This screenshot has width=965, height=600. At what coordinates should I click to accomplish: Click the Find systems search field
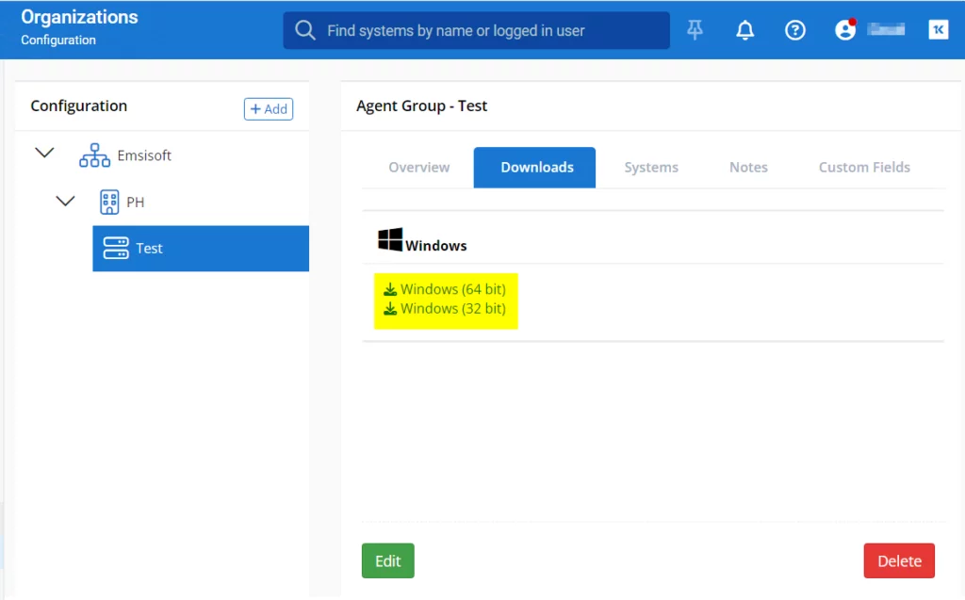point(490,30)
